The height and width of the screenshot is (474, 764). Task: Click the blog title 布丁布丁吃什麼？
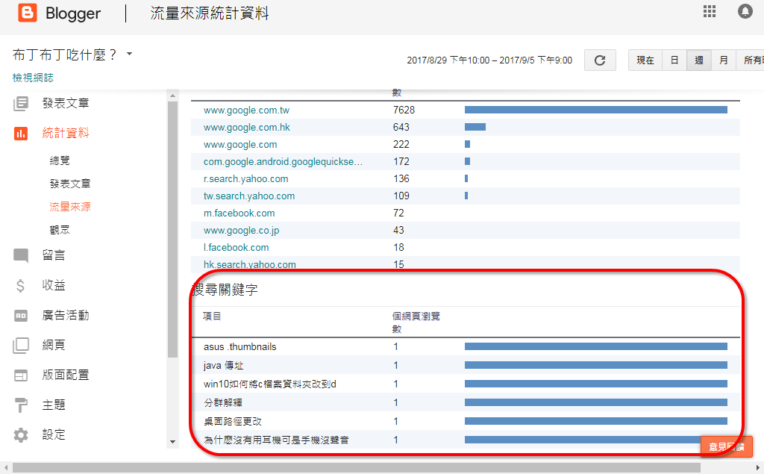[65, 54]
